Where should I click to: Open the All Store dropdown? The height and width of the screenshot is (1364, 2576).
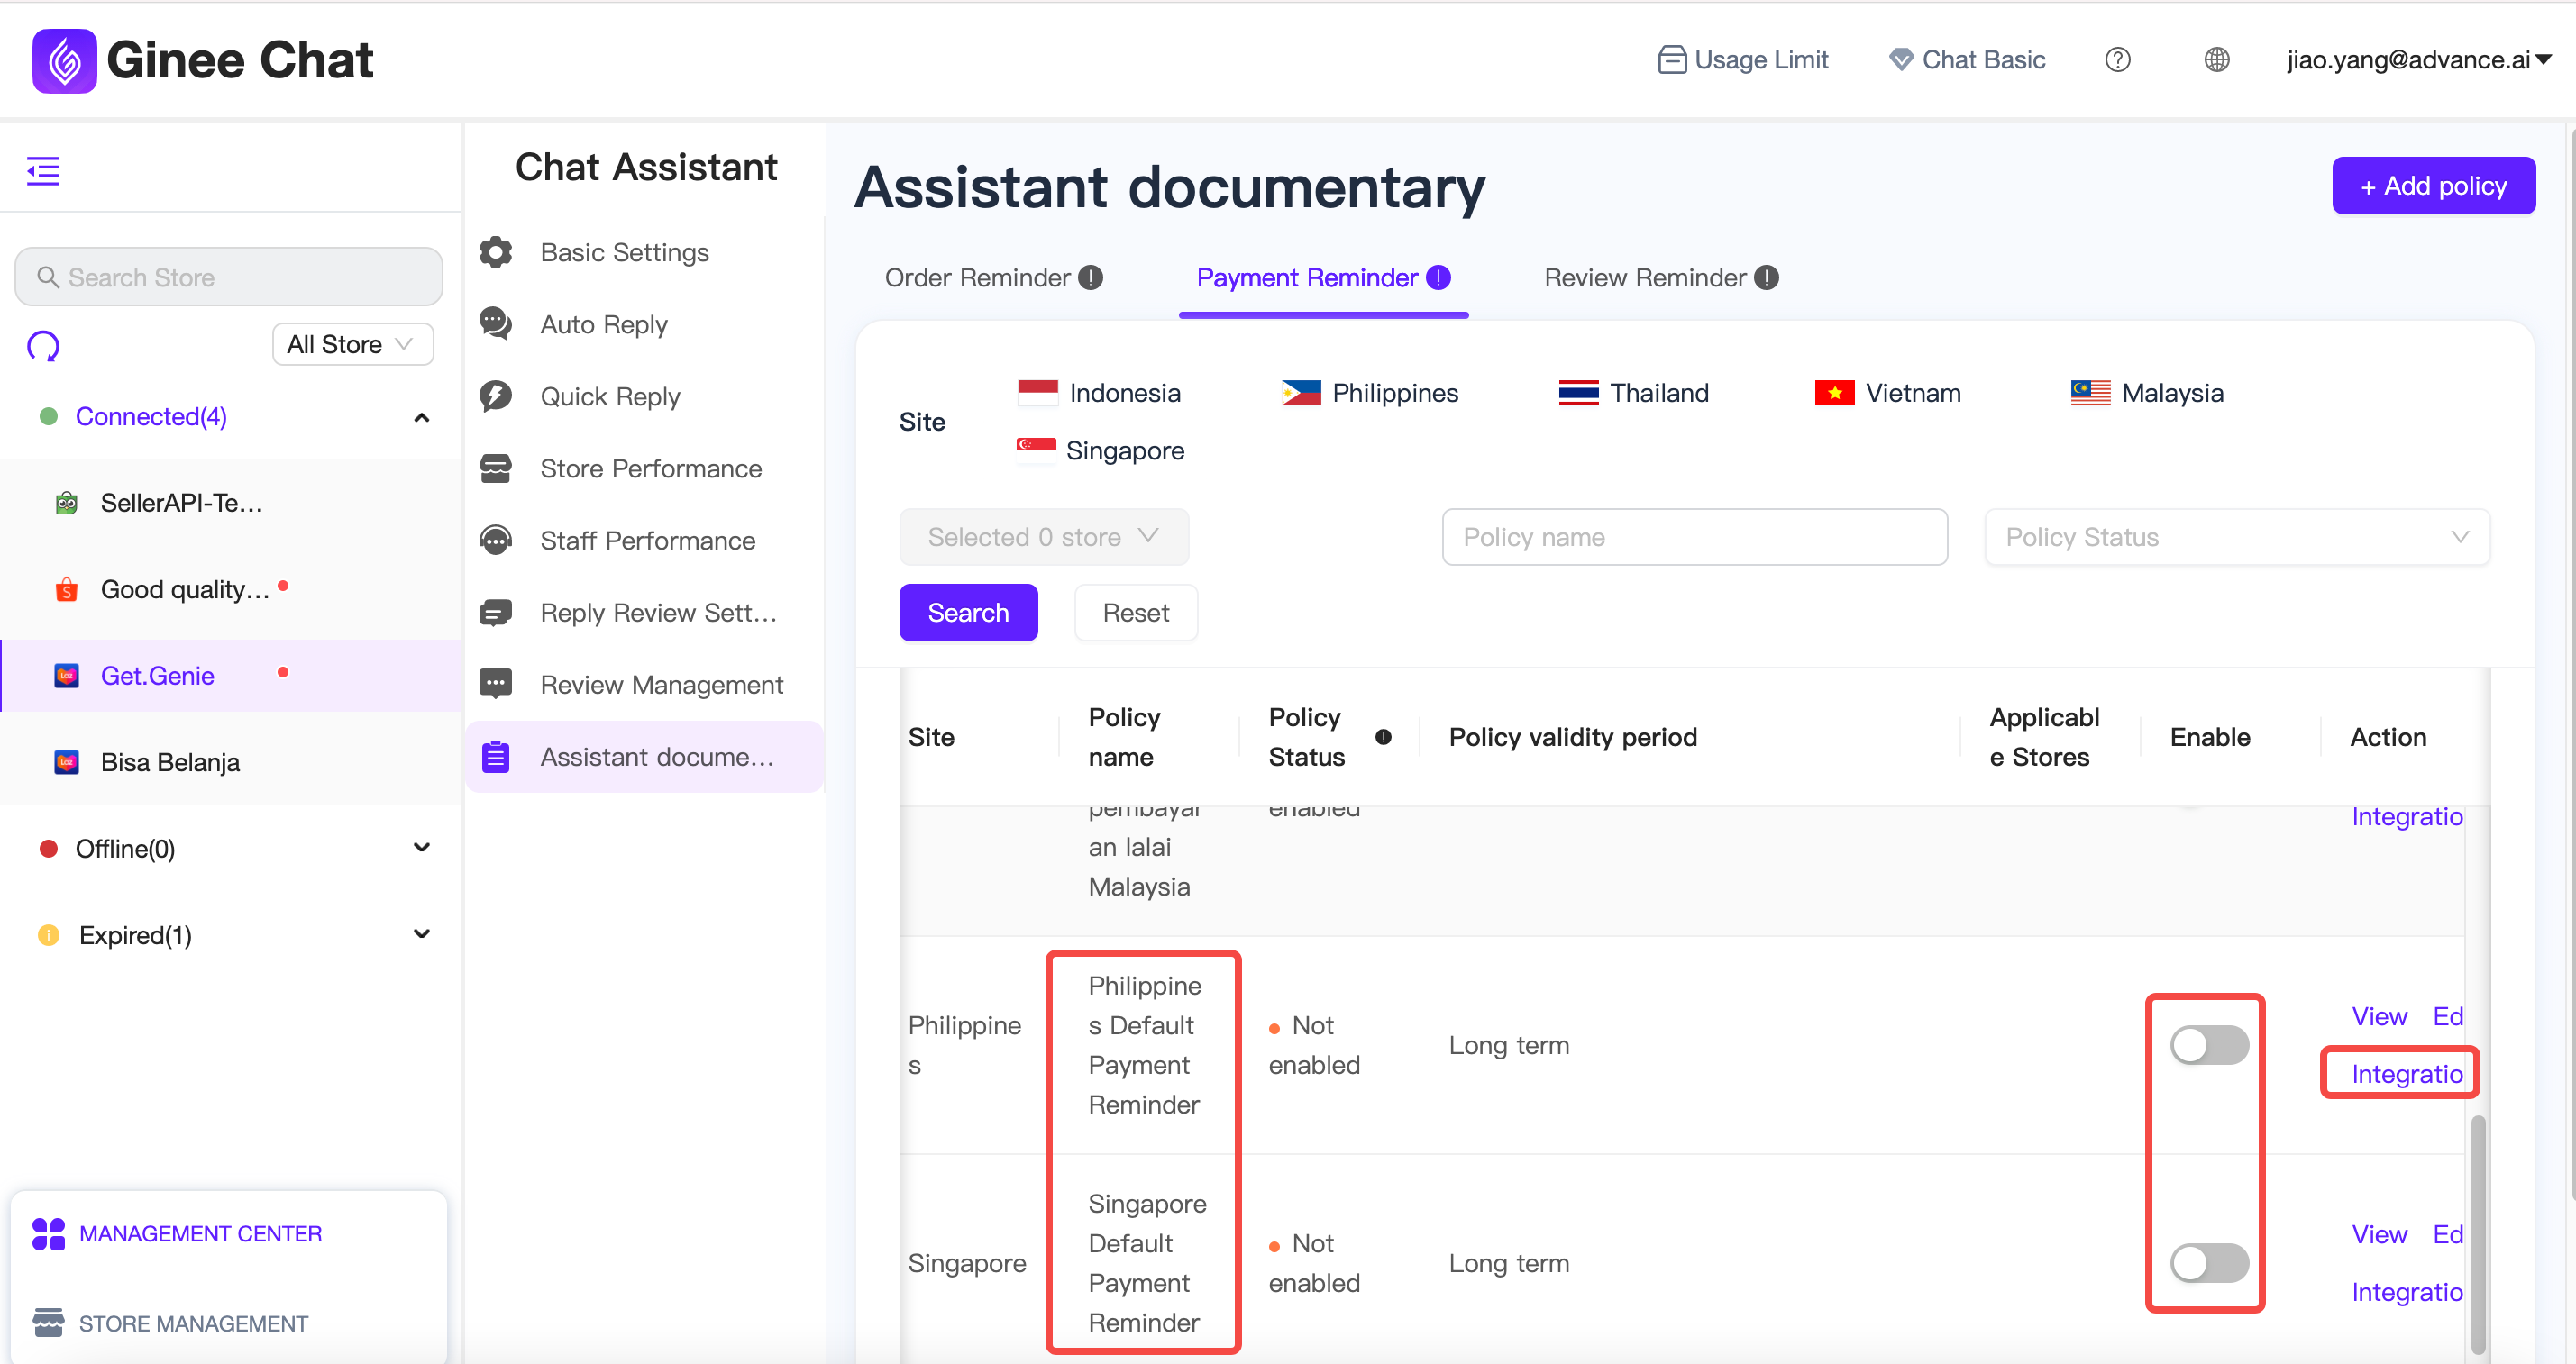353,344
